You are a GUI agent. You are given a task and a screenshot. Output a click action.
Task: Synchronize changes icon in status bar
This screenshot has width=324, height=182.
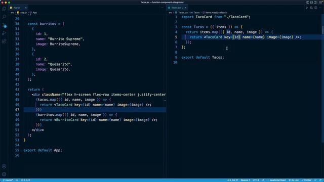17,180
